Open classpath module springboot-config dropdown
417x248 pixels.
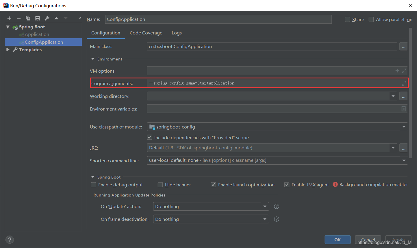point(404,127)
